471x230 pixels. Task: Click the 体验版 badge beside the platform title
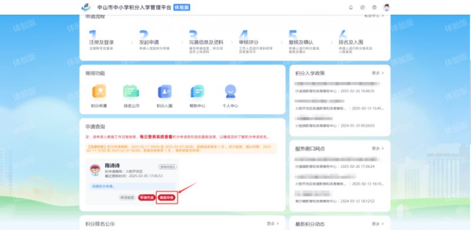(x=182, y=8)
